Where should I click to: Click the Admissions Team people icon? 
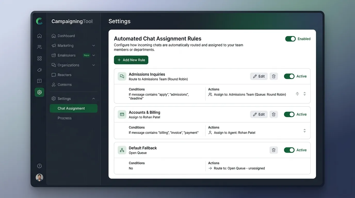point(210,95)
